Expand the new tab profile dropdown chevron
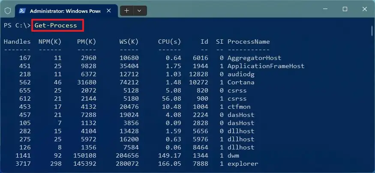Image resolution: width=375 pixels, height=173 pixels. 139,11
